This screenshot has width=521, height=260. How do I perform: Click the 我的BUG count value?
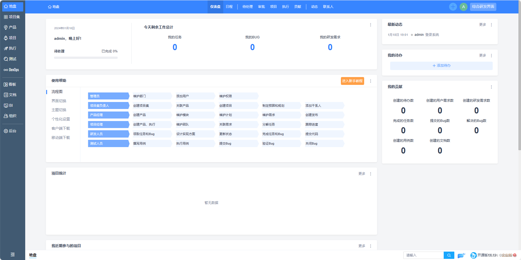(252, 47)
